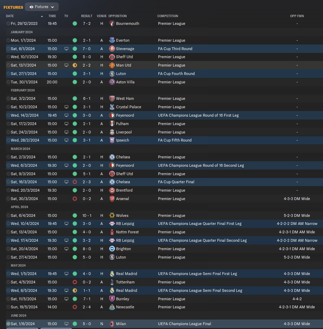
Task: Toggle the checkmark on the Arsenal 30/3/2024 fixture
Action: (8, 199)
